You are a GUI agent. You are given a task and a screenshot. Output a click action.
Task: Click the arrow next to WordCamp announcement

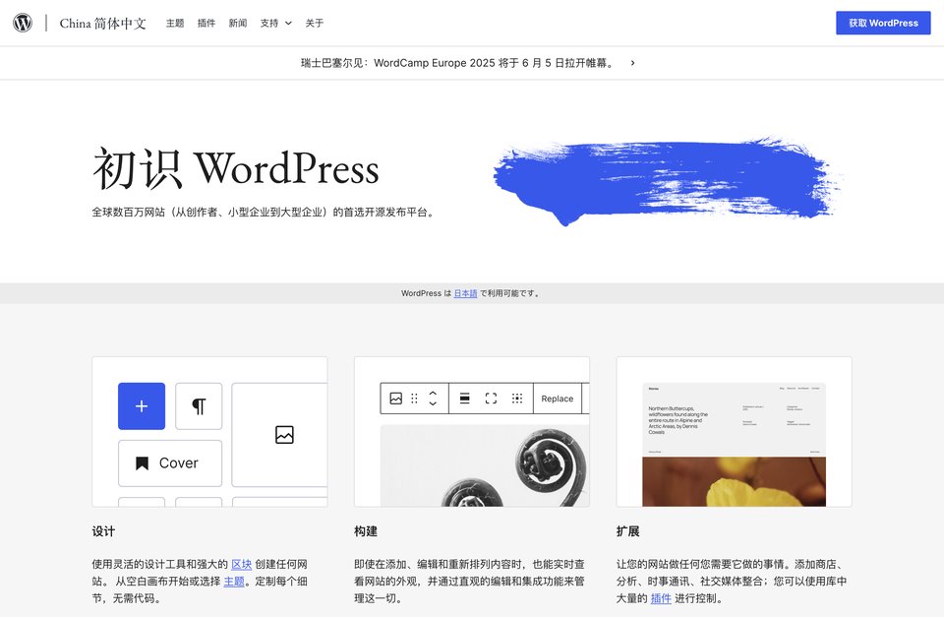632,63
